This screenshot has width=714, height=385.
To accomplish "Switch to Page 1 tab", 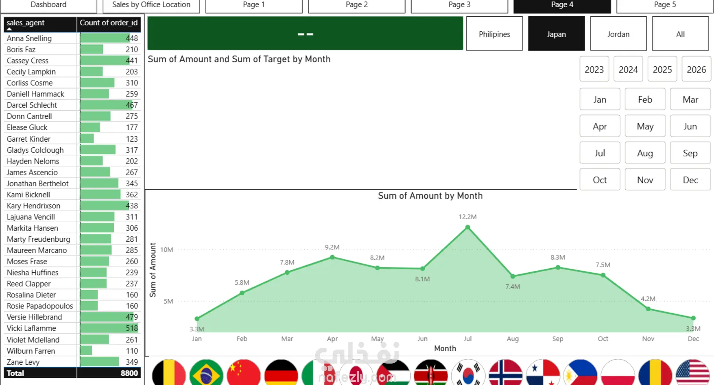I will click(254, 6).
